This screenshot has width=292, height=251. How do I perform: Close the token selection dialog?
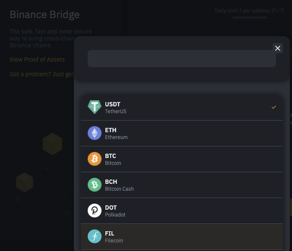click(278, 48)
